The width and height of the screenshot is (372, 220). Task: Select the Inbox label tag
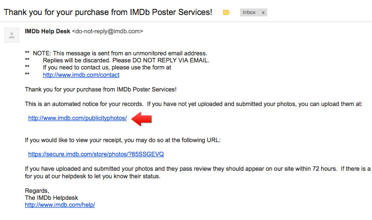249,12
